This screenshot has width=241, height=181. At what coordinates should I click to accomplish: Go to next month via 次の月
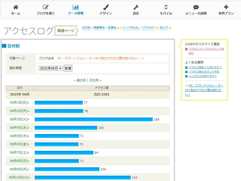[95, 80]
